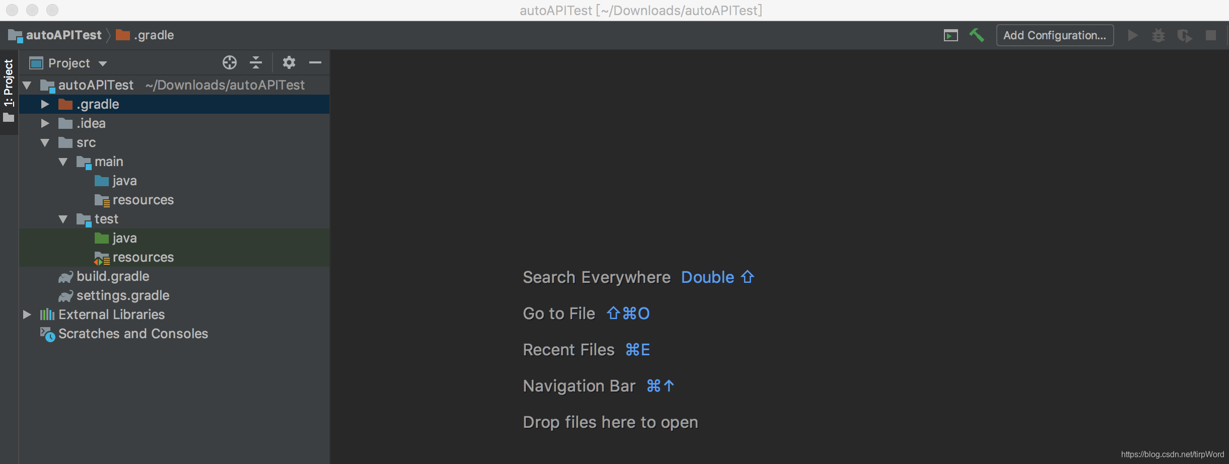Screen dimensions: 1229x464
Task: Expand the .idea folder arrow
Action: click(45, 123)
